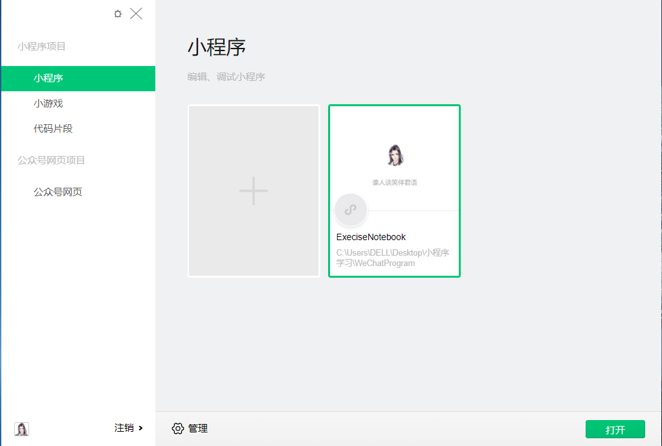Screen dimensions: 662x446
Task: Open the settings gear at the top
Action: (117, 13)
